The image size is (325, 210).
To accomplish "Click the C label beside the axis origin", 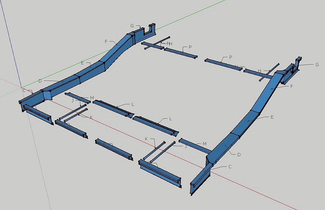I will 24,90.
